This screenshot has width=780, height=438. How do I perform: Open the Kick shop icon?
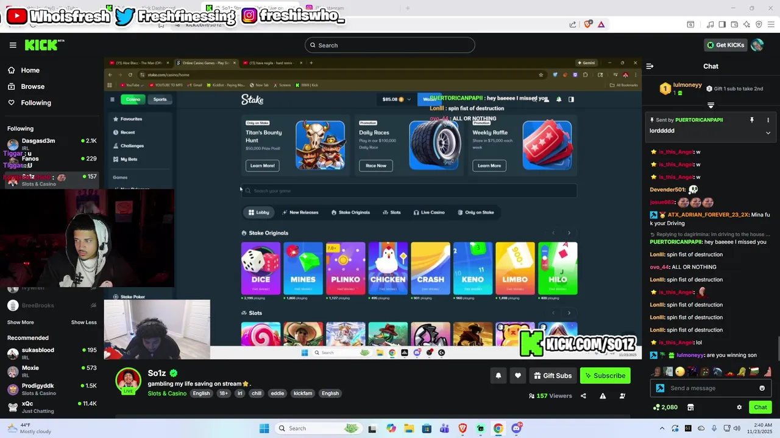tap(690, 407)
